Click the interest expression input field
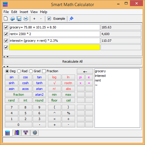 55,41
